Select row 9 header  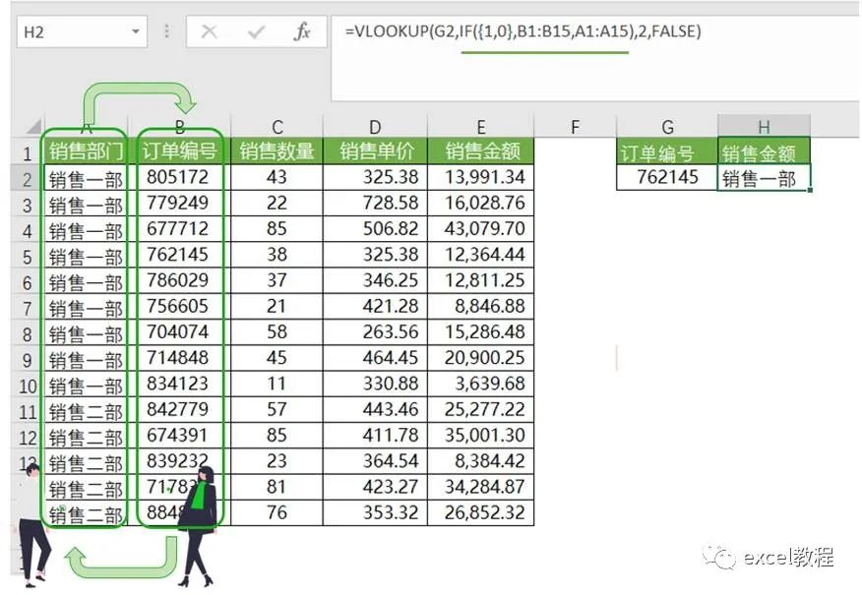(27, 359)
